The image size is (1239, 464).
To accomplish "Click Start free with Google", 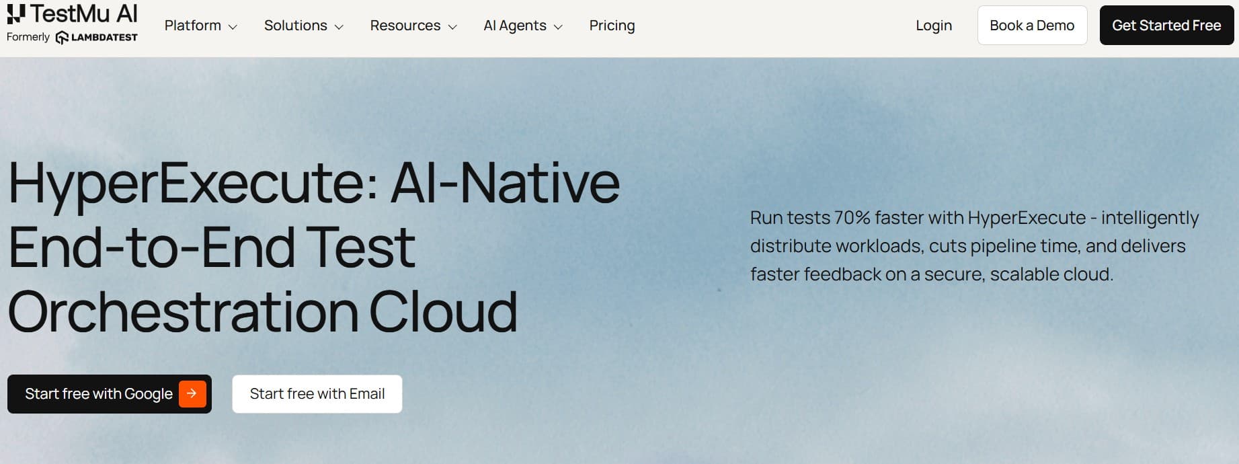I will (x=110, y=394).
